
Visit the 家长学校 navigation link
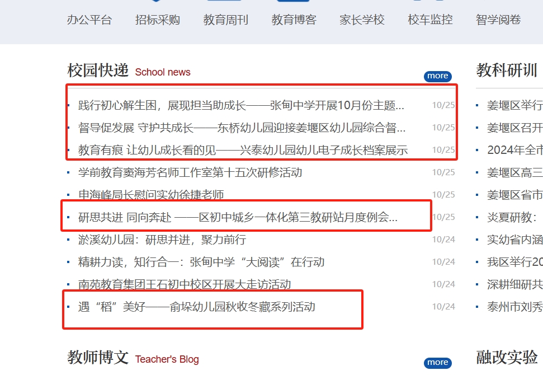(x=362, y=20)
